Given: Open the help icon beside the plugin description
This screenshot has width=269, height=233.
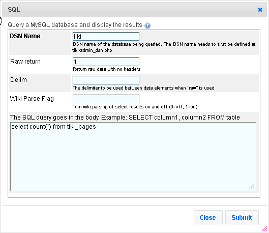Looking at the screenshot, I should click(x=147, y=25).
